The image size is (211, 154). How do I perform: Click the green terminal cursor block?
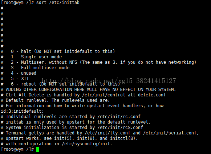[x=37, y=149]
